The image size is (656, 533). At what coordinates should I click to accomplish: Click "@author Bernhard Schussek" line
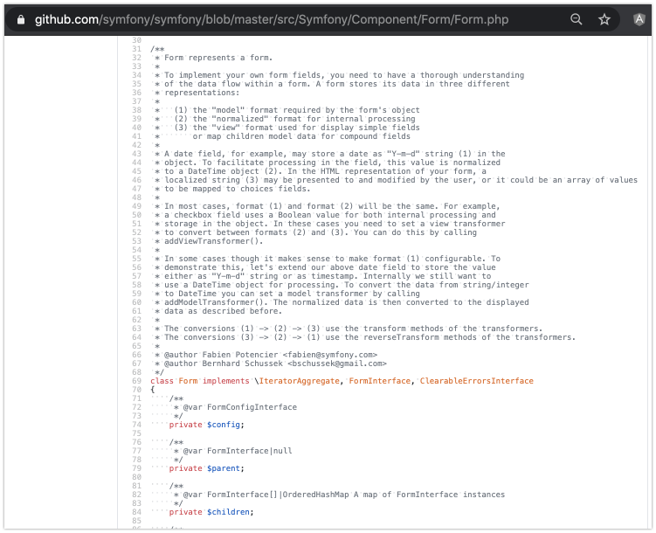275,363
